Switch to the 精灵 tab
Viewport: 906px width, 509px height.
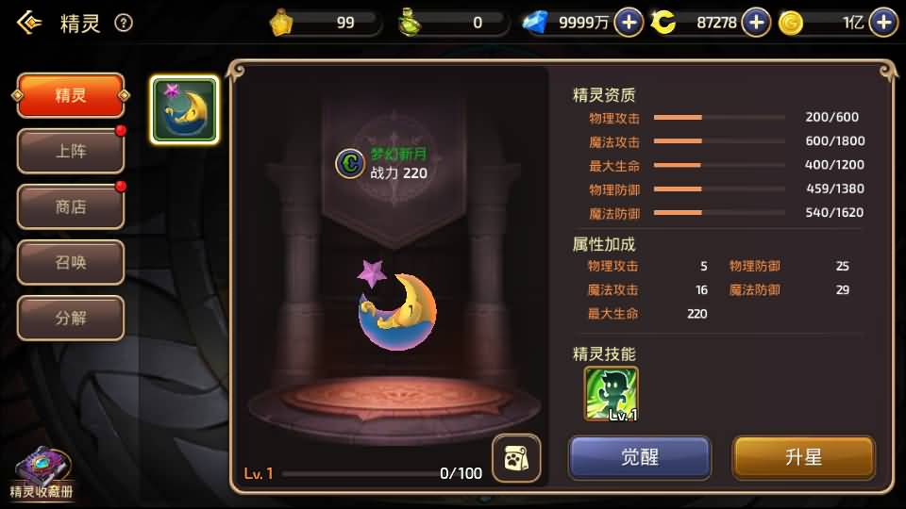coord(71,95)
